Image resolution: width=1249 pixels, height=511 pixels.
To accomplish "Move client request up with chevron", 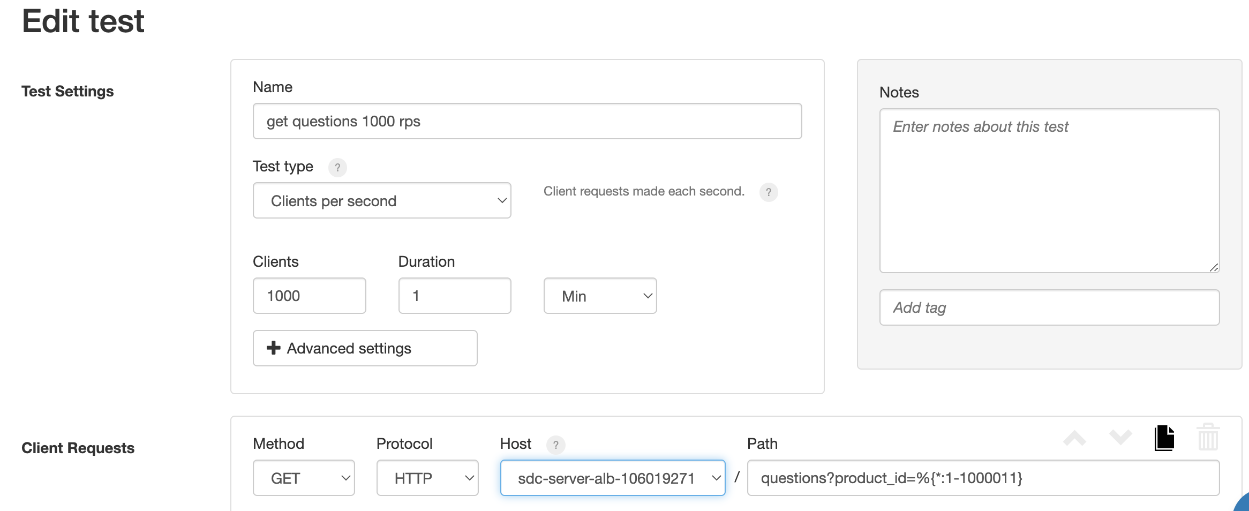I will click(x=1074, y=438).
